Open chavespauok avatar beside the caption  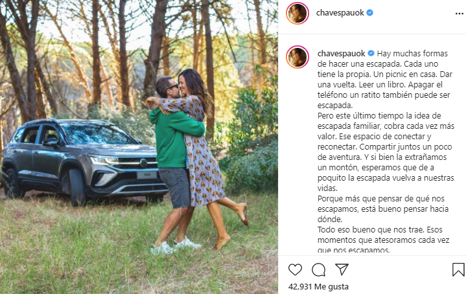click(x=297, y=57)
